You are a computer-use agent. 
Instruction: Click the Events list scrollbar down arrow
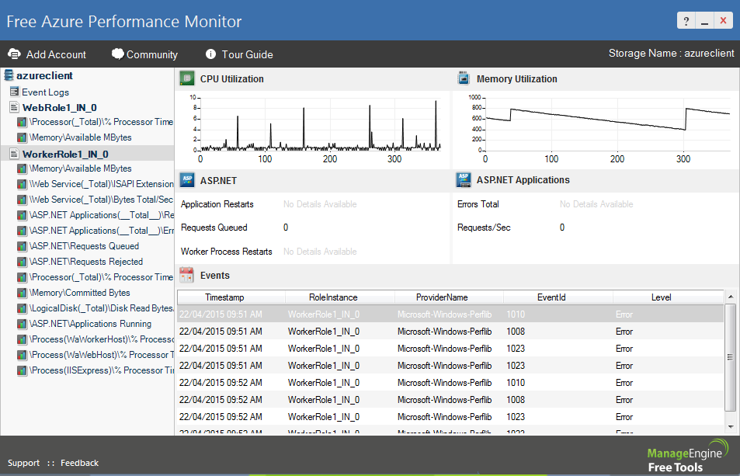click(x=729, y=426)
